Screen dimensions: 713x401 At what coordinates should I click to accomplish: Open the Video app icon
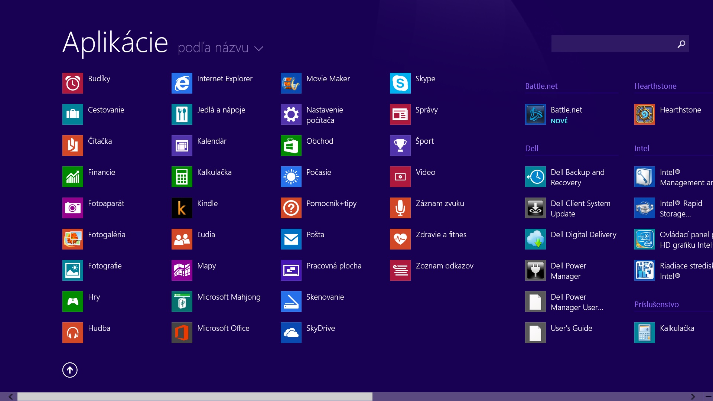[x=400, y=177]
